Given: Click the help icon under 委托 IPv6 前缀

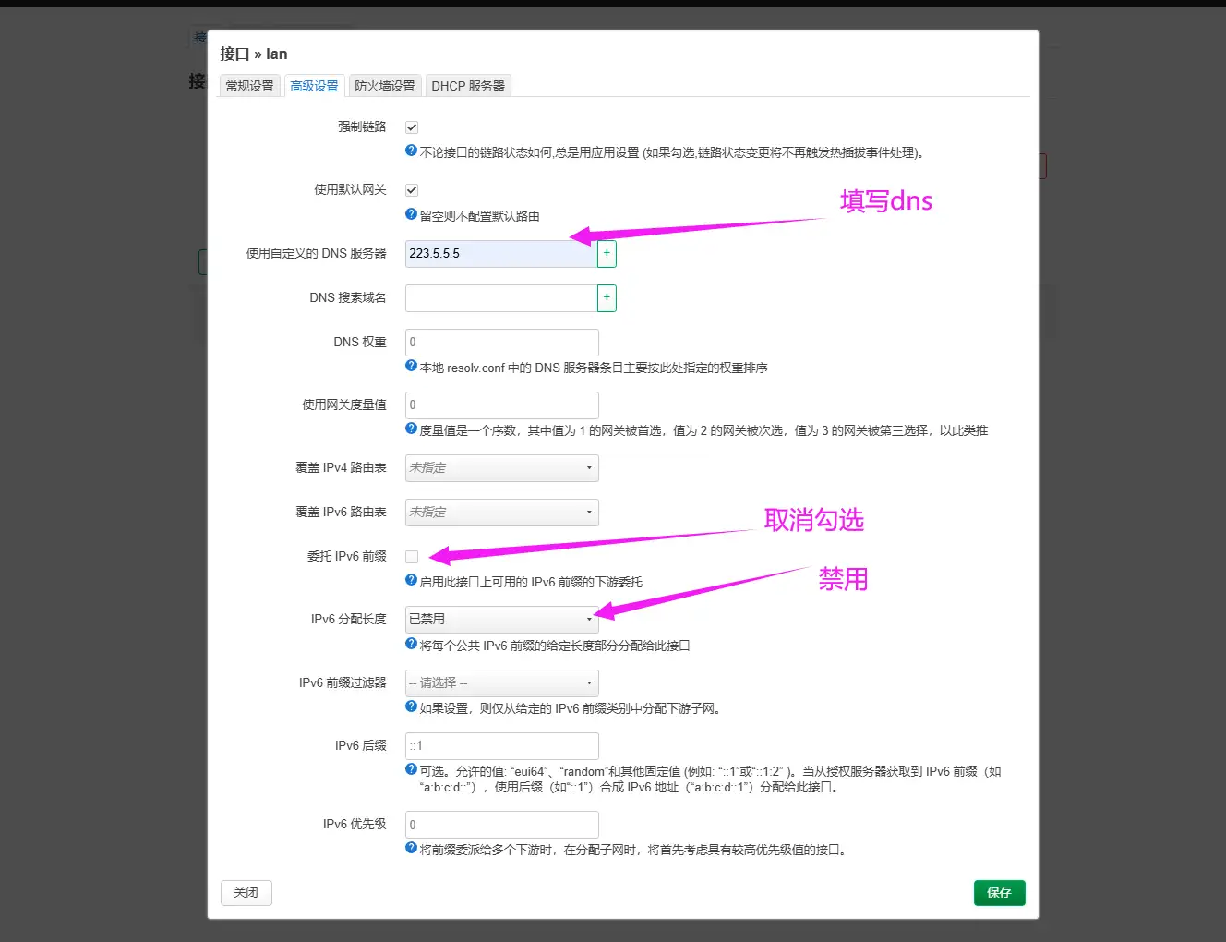Looking at the screenshot, I should [x=410, y=579].
